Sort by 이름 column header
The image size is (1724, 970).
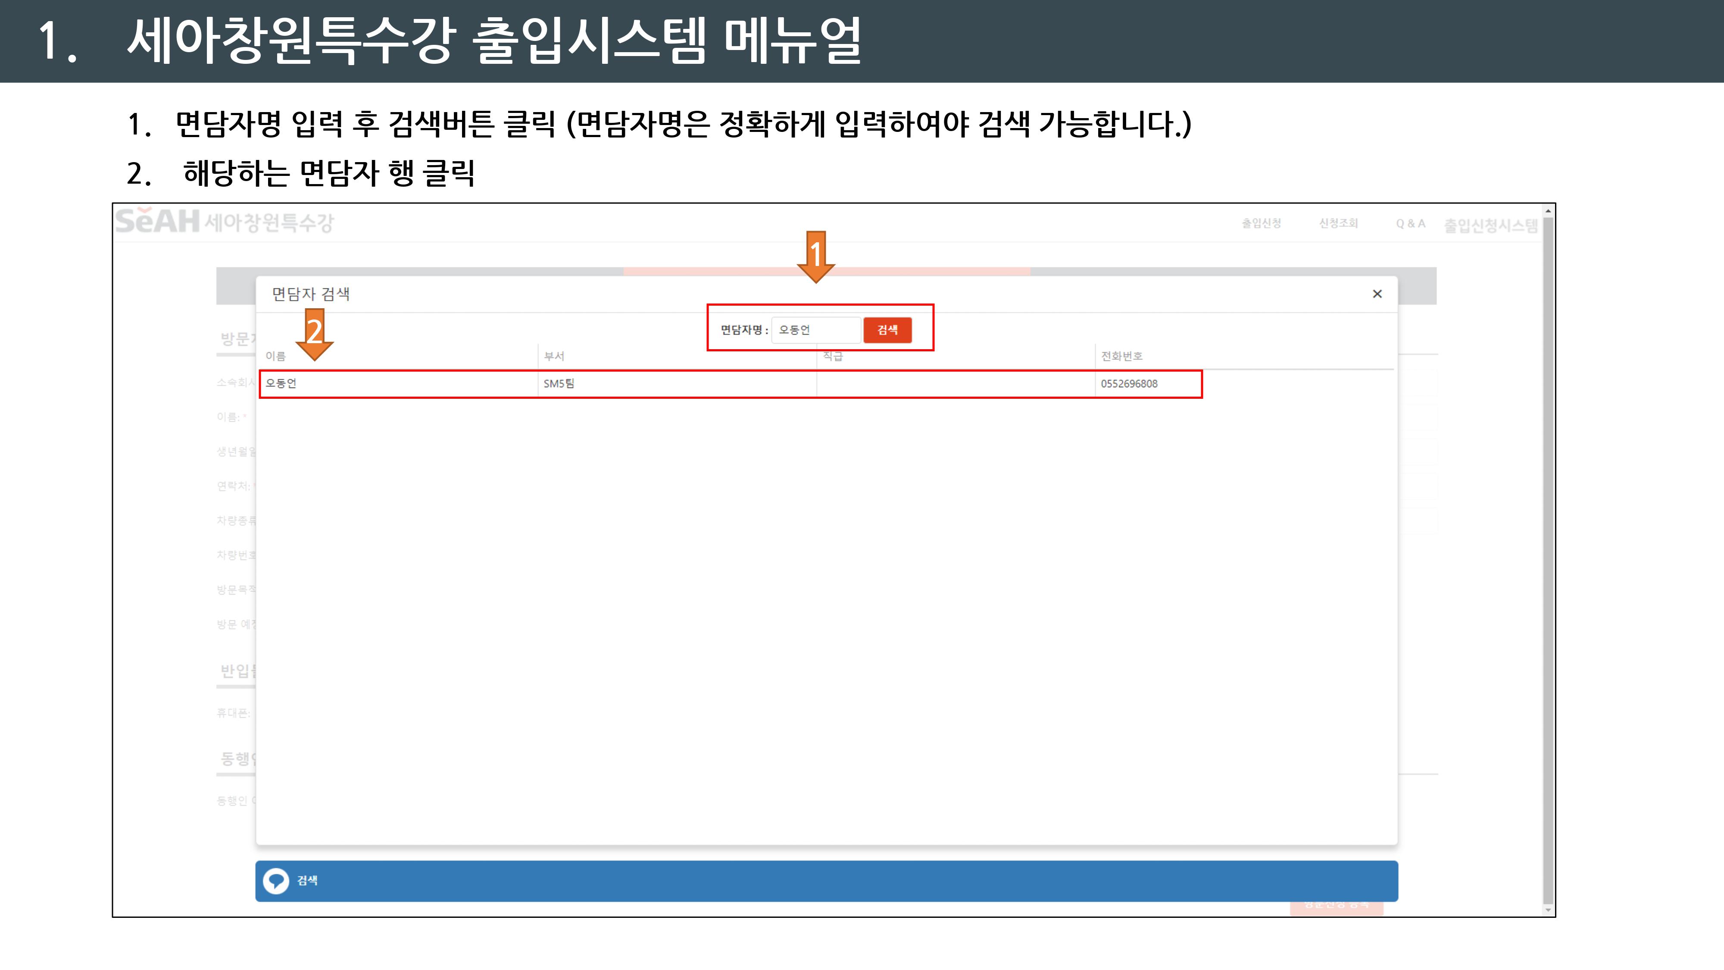(x=276, y=356)
